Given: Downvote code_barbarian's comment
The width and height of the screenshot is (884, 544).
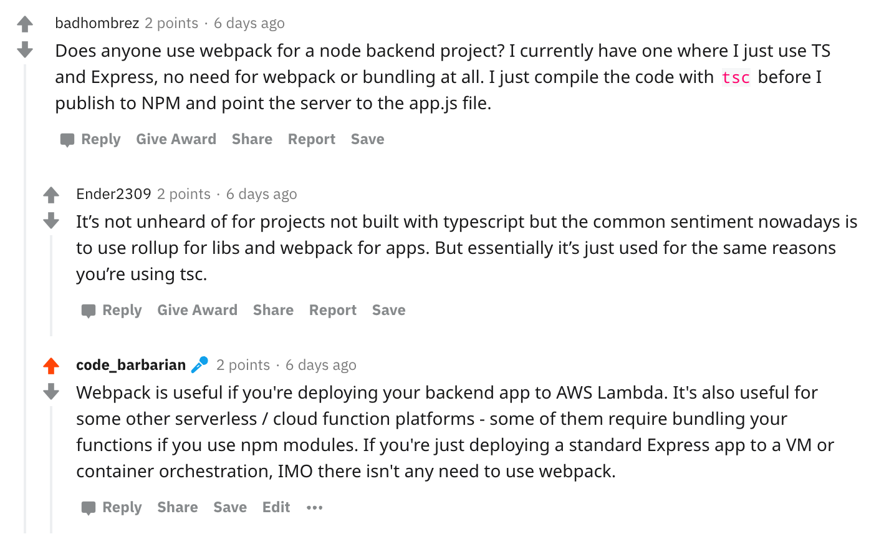Looking at the screenshot, I should point(51,391).
